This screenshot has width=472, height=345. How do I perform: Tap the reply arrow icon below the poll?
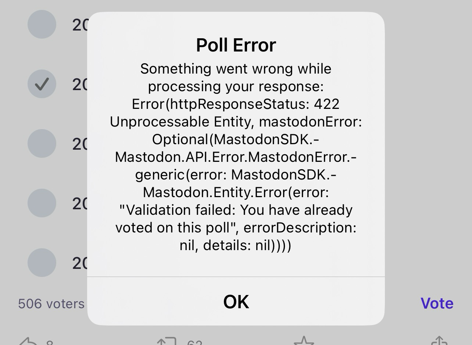[x=28, y=341]
